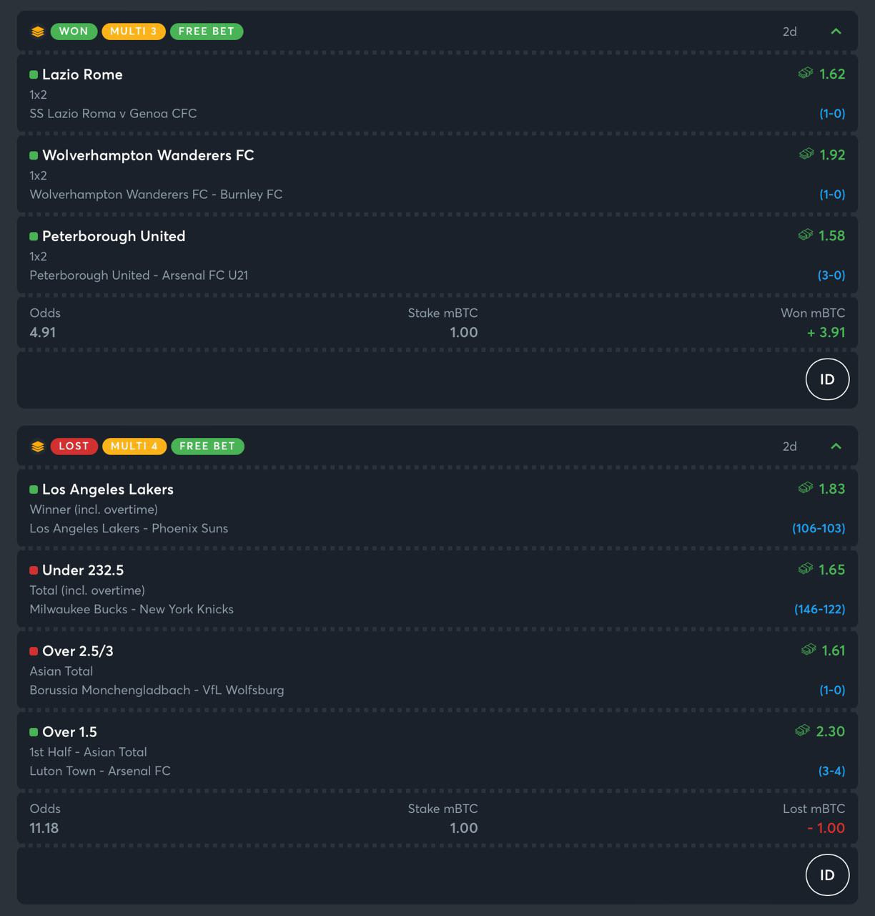Click the LOST status badge
Viewport: 875px width, 916px height.
pos(74,447)
